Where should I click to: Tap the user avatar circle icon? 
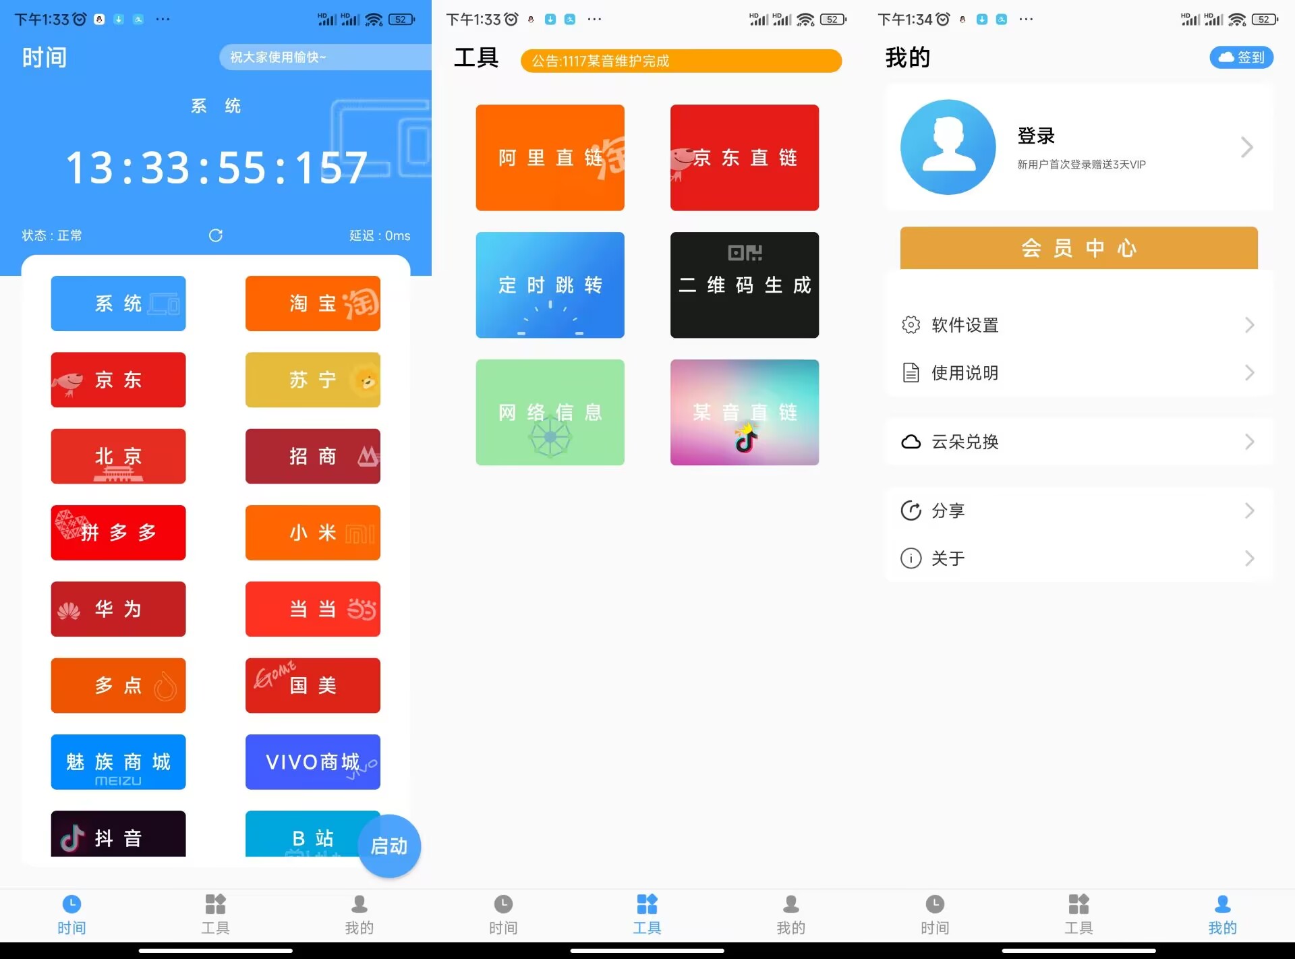(947, 147)
